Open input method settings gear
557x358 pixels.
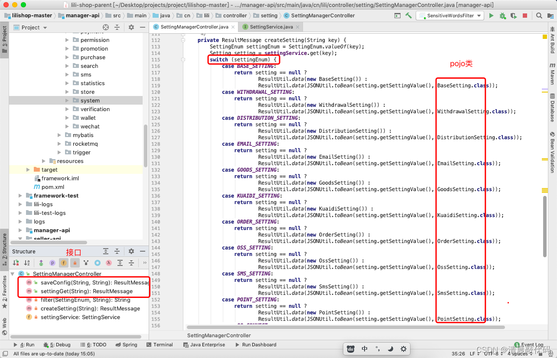[x=403, y=349]
